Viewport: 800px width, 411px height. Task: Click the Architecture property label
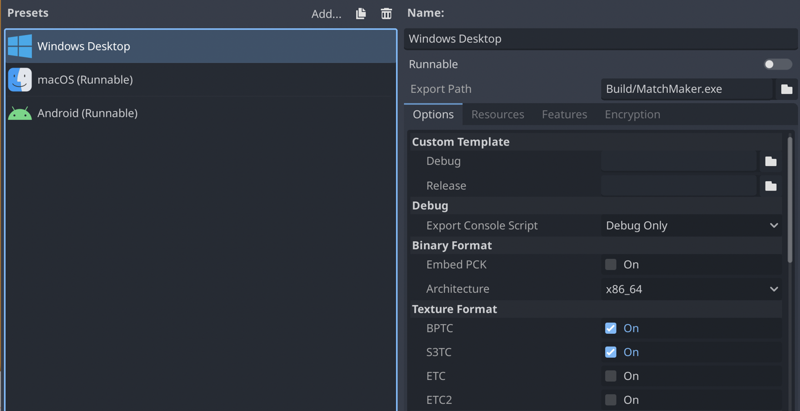click(x=458, y=289)
